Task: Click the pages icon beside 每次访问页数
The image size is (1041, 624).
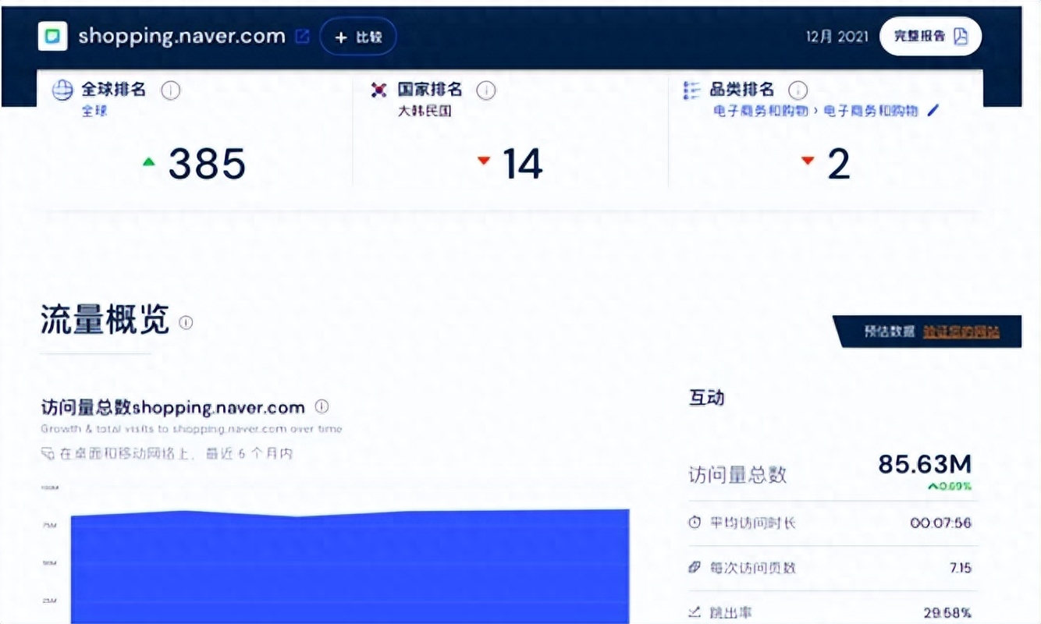Action: [x=695, y=568]
